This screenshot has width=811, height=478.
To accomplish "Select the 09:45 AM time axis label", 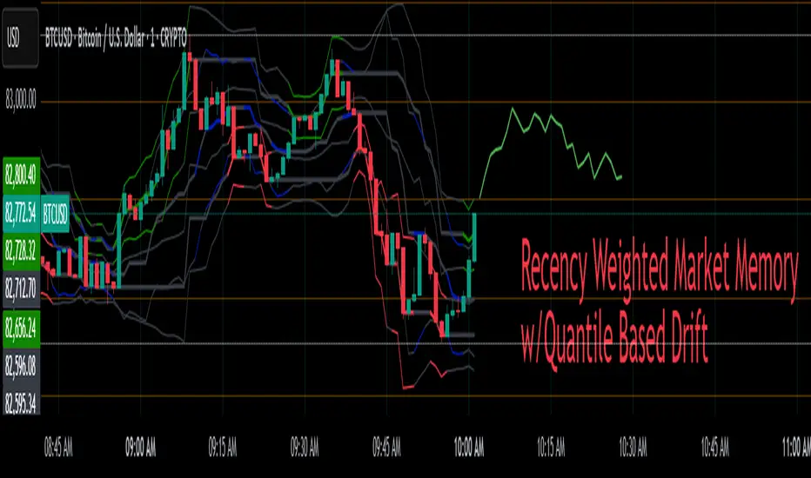I will [387, 447].
